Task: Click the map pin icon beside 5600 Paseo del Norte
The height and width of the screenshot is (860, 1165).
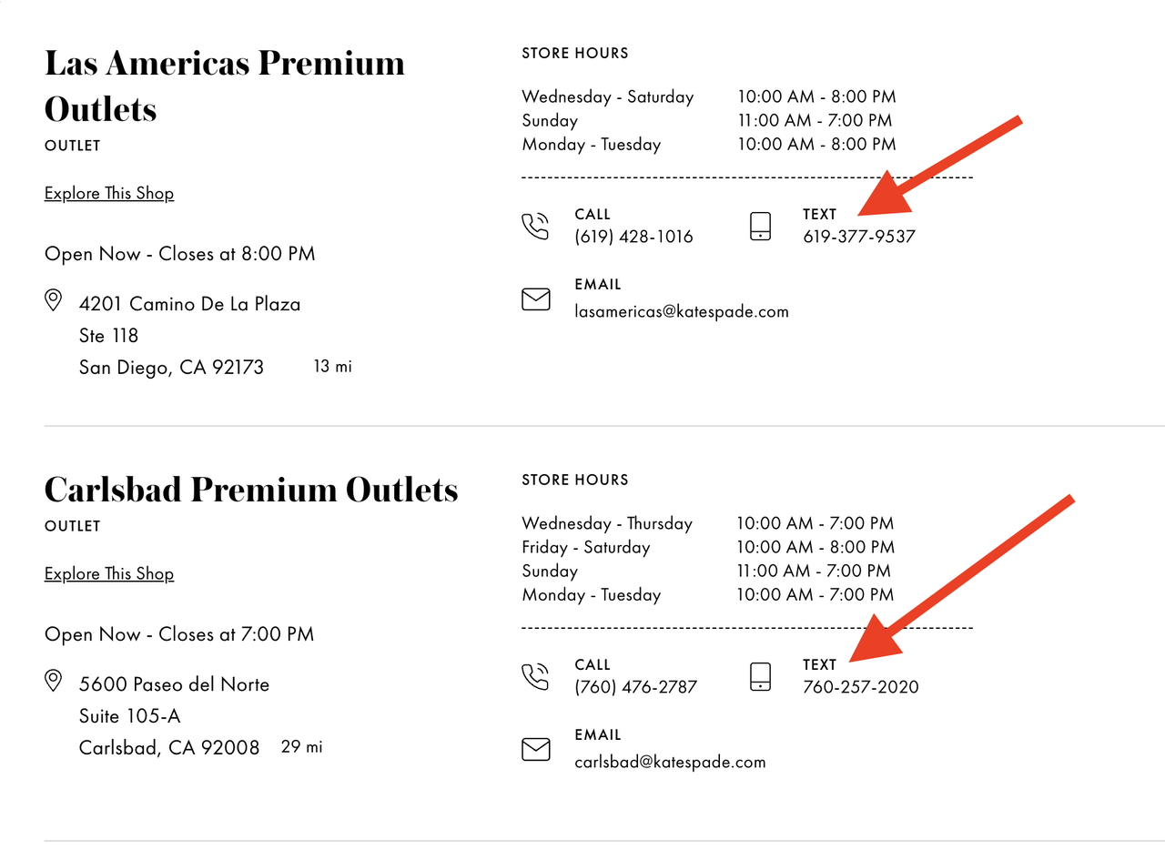Action: (54, 681)
